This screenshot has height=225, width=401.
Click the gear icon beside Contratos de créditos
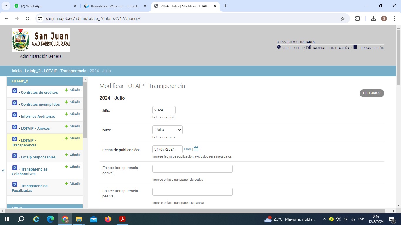15,91
